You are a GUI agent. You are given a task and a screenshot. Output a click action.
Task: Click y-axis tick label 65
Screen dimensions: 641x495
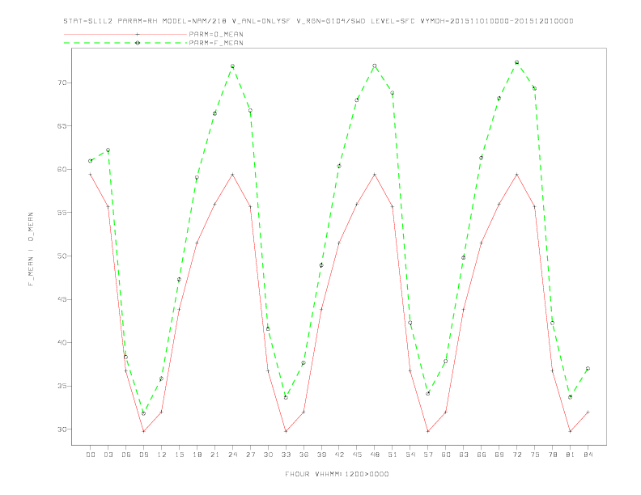(x=62, y=126)
